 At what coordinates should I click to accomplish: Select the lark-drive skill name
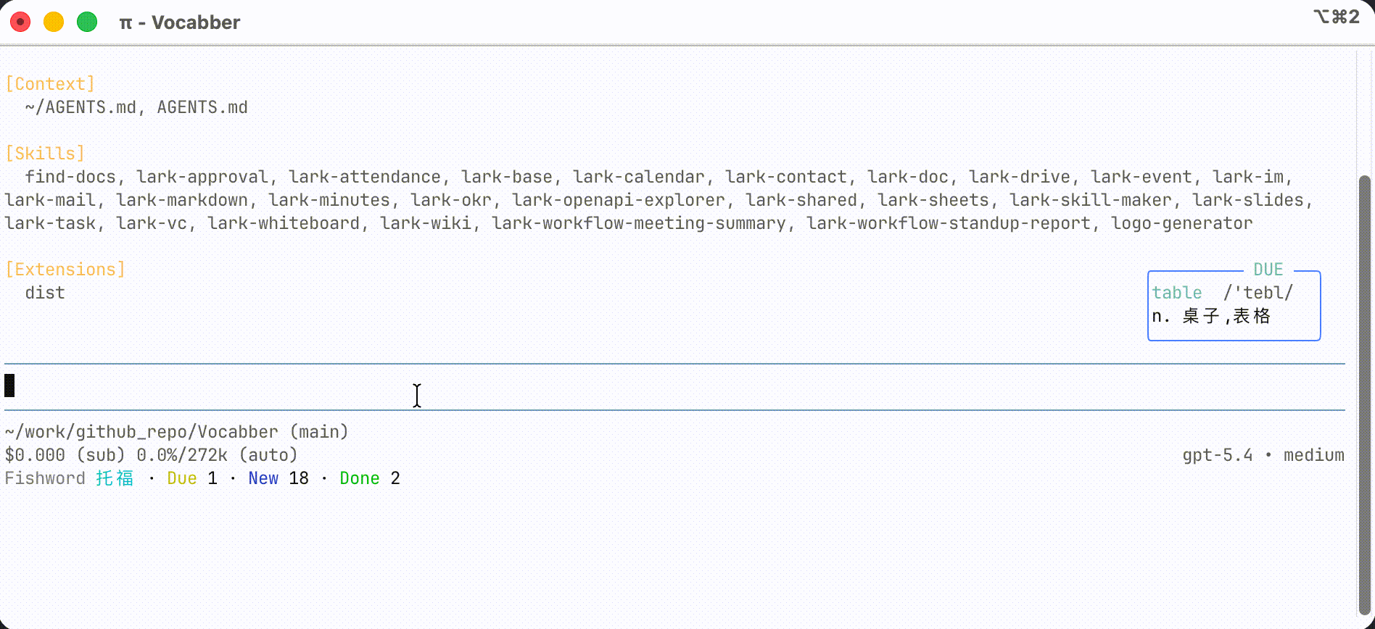point(1020,177)
